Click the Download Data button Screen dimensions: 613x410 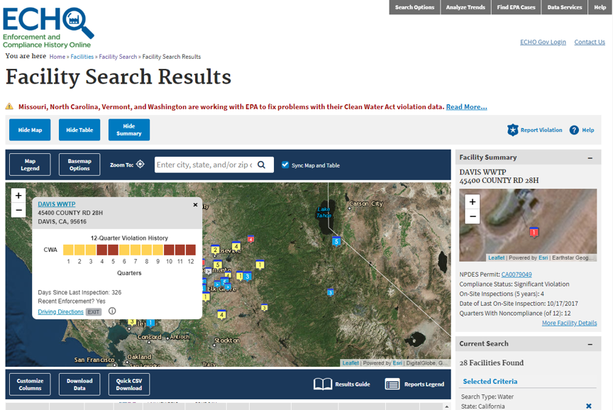click(79, 384)
